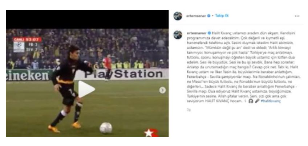Click the PlayStation banner in the video
Screen dimensions: 308x146
124,74
